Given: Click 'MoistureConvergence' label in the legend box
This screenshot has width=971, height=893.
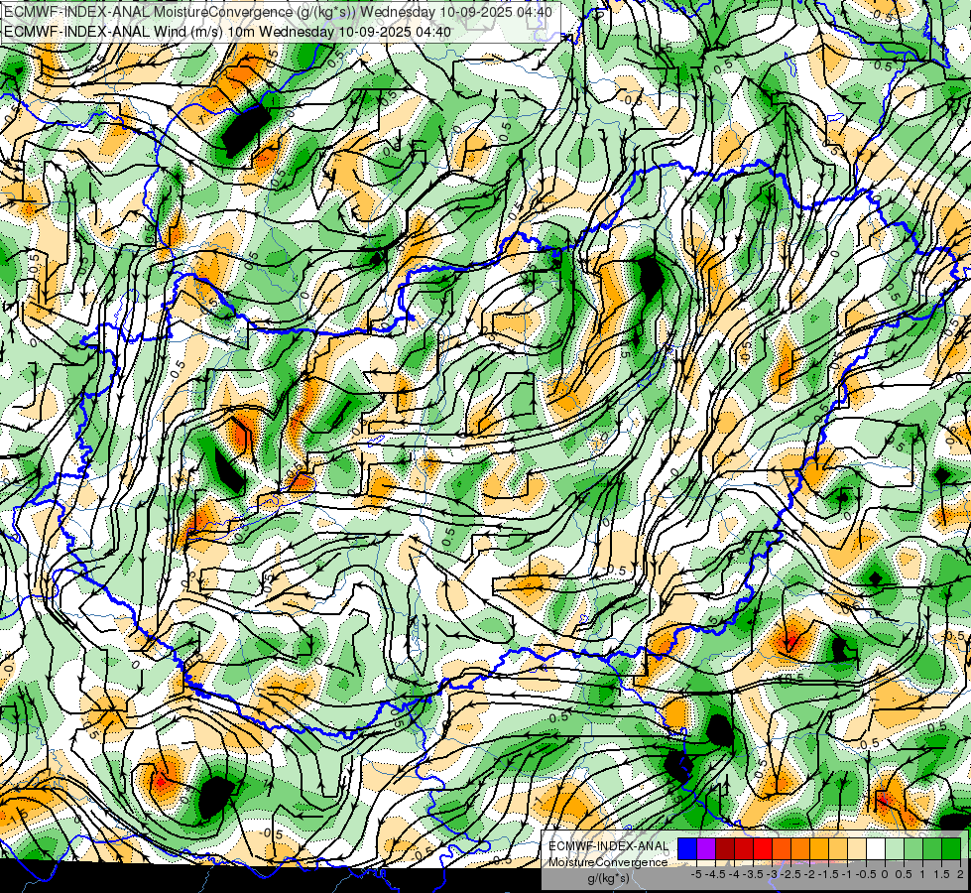Looking at the screenshot, I should (x=608, y=862).
